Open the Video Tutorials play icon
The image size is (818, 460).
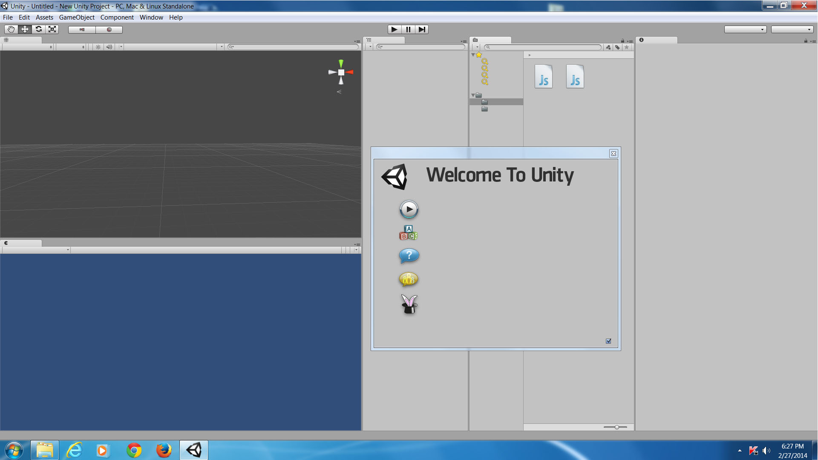click(409, 209)
